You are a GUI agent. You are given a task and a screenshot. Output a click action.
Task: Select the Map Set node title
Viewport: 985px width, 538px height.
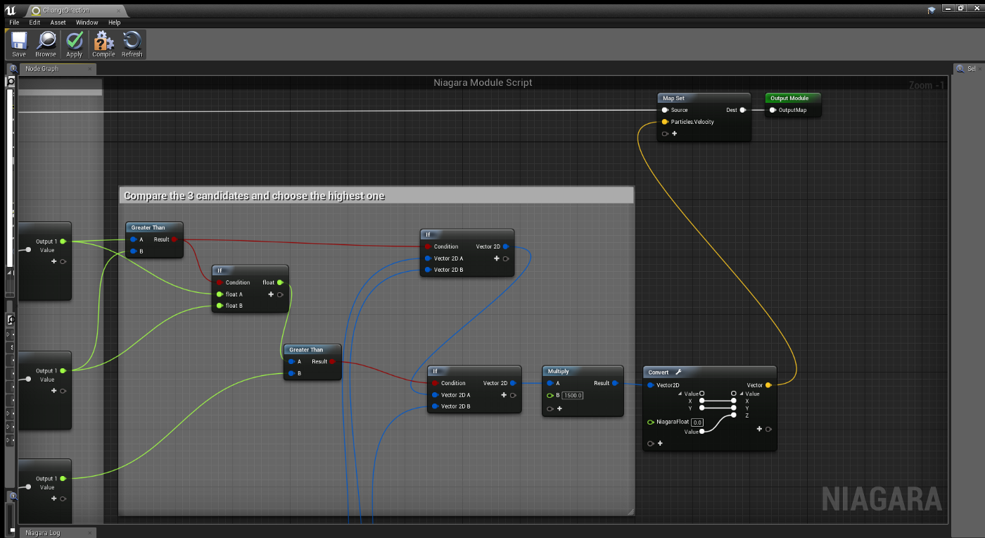point(674,98)
